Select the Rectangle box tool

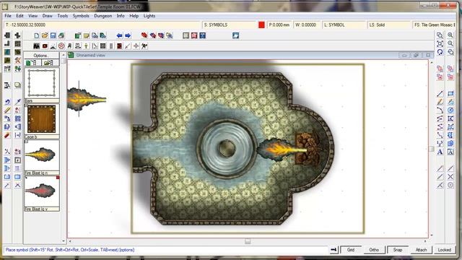coord(450,94)
